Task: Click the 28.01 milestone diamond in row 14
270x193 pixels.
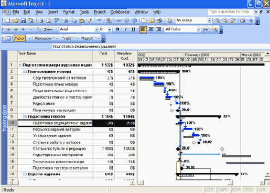Action: click(x=178, y=149)
